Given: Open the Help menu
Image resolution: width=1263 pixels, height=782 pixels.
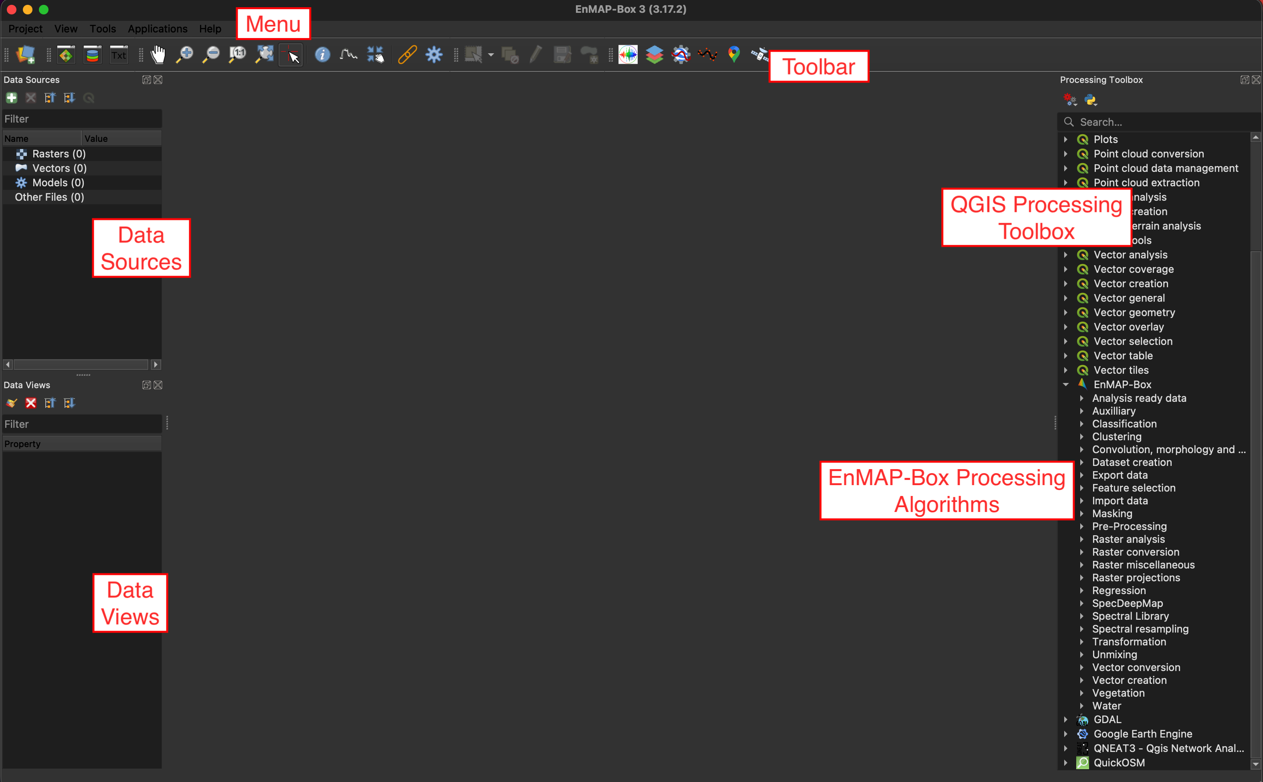Looking at the screenshot, I should [210, 29].
